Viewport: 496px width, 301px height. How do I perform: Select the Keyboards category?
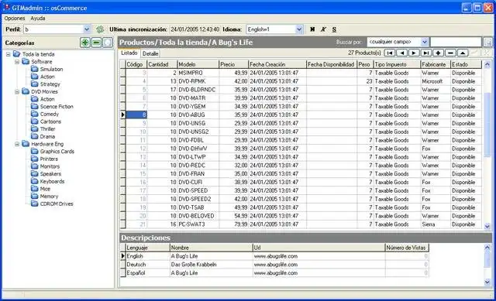point(52,181)
